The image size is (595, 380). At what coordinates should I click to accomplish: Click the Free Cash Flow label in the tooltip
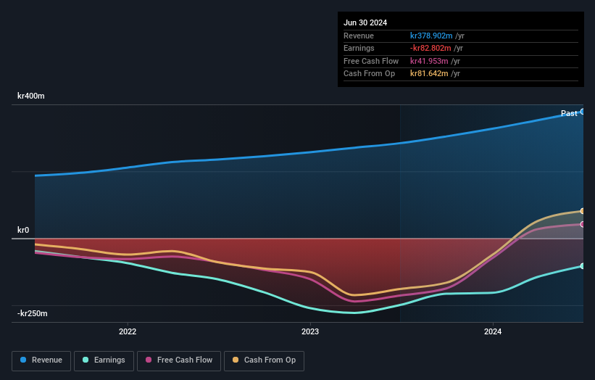tap(371, 61)
